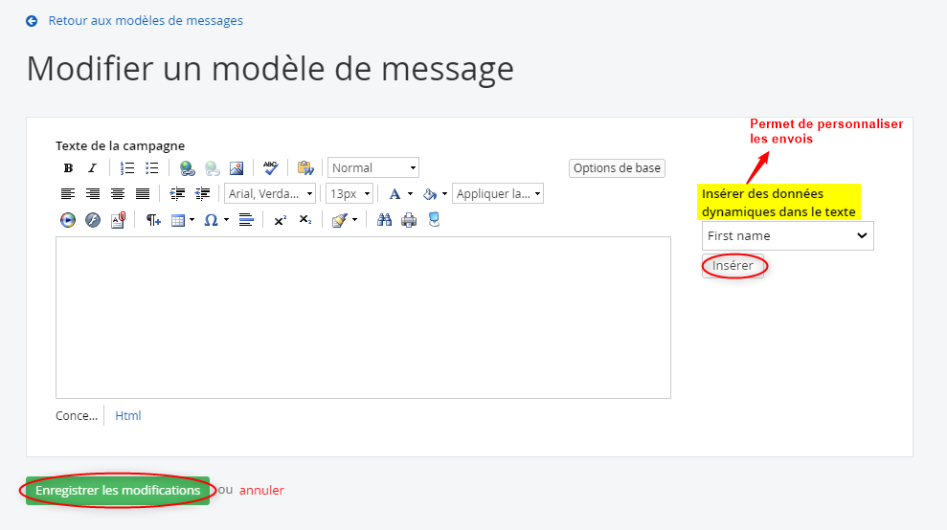Click inside the campaign text editing area
This screenshot has width=947, height=530.
pyautogui.click(x=363, y=317)
